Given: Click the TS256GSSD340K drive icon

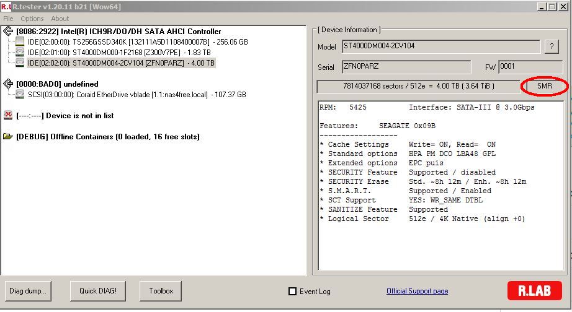Looking at the screenshot, I should pos(20,41).
